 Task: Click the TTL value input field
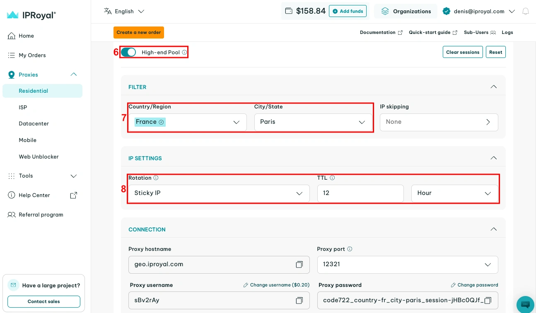[x=360, y=193]
